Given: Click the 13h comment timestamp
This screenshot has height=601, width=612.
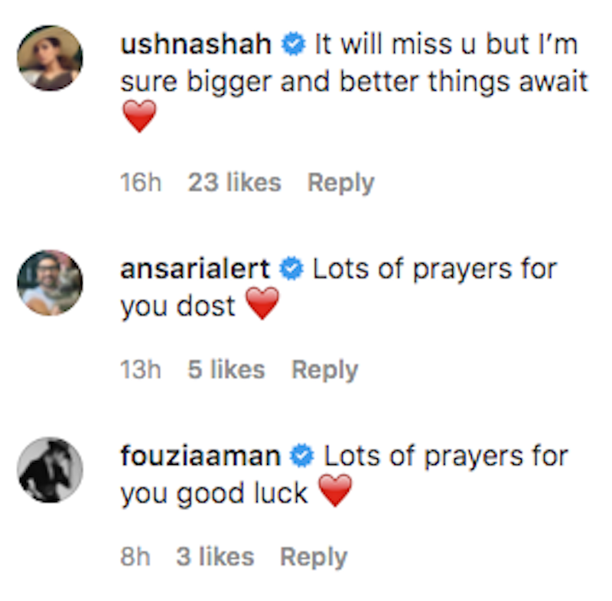Looking at the screenshot, I should [140, 370].
